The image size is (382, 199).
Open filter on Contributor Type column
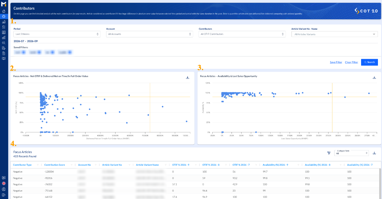point(38,165)
